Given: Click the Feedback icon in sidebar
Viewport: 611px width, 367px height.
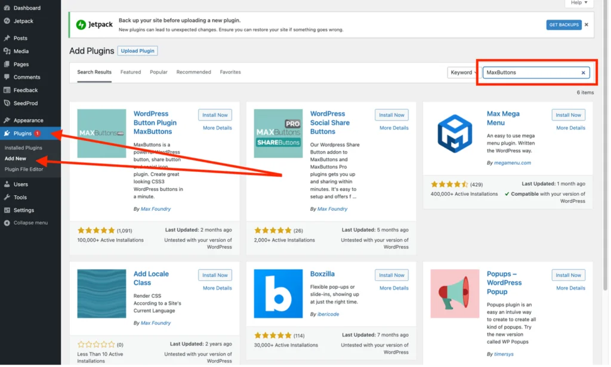Looking at the screenshot, I should (7, 90).
